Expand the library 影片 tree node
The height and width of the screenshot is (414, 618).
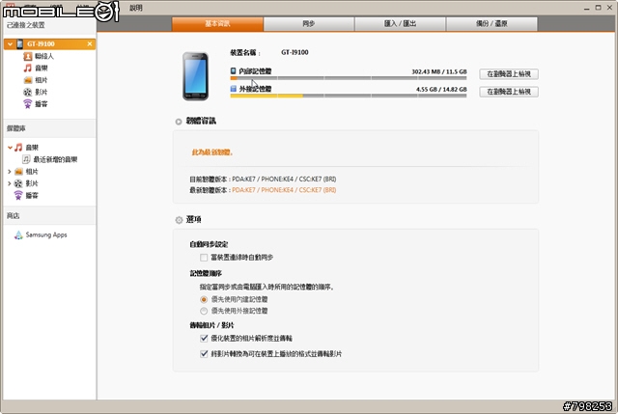coord(10,183)
